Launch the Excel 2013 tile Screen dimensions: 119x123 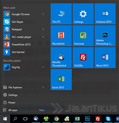pos(61,80)
